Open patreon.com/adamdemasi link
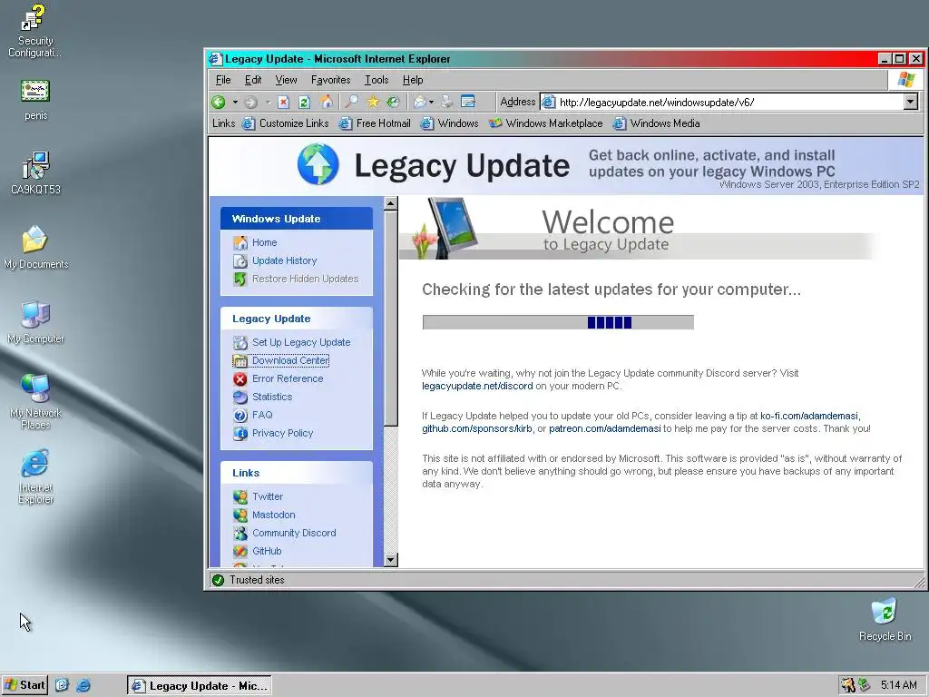The height and width of the screenshot is (697, 929). [x=604, y=428]
